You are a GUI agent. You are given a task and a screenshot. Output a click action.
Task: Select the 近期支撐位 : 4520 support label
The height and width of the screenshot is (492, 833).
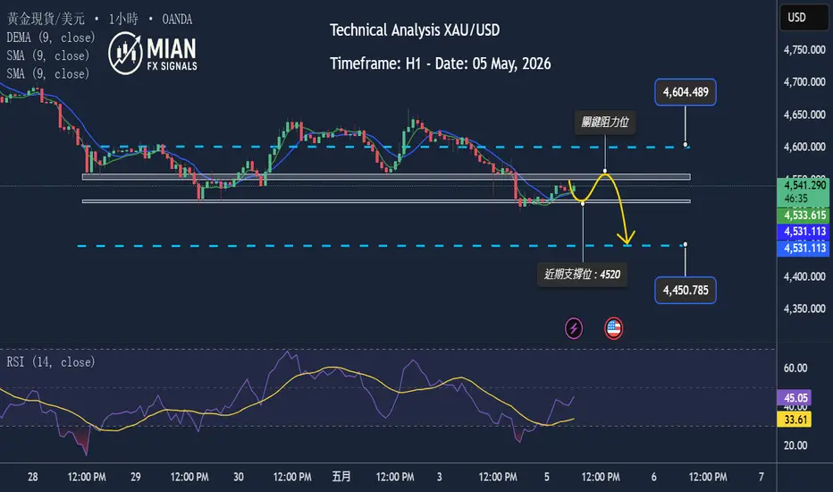582,275
